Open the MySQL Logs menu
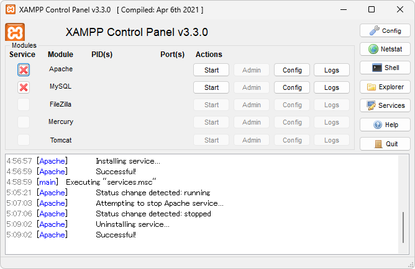The height and width of the screenshot is (269, 415). pyautogui.click(x=331, y=87)
